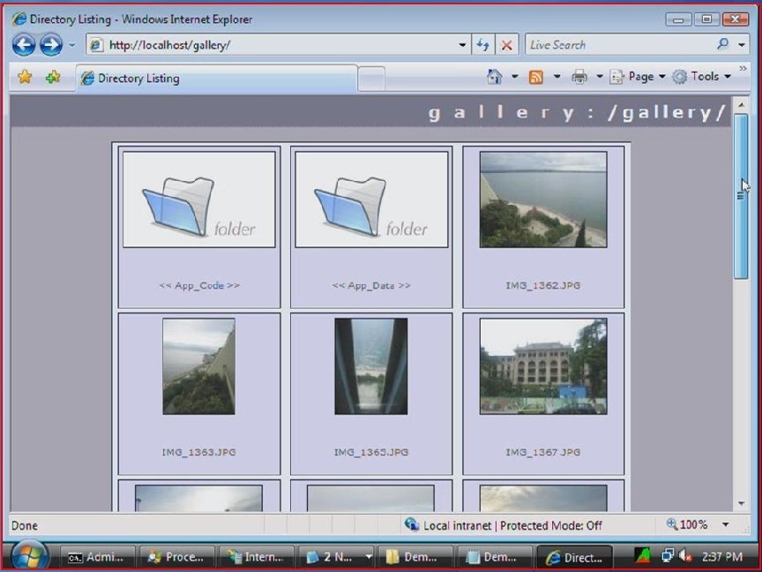Open the search options dropdown arrow

(x=742, y=45)
